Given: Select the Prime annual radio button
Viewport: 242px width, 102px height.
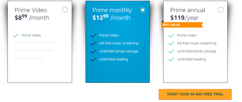Looking at the screenshot, I should 220,10.
